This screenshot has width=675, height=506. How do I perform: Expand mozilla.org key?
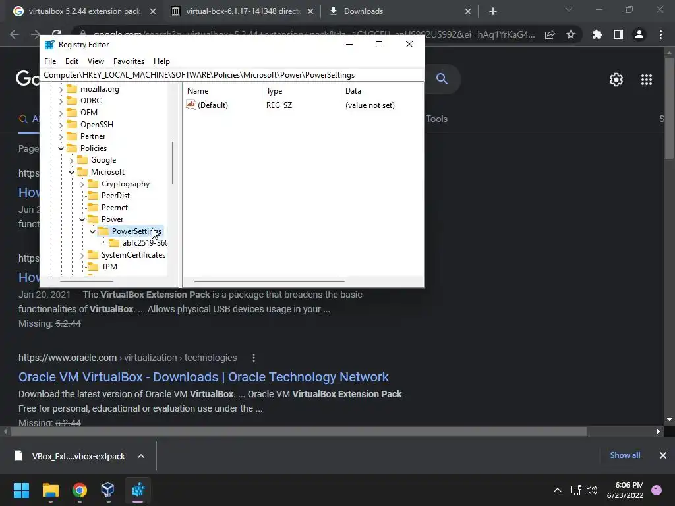[61, 89]
